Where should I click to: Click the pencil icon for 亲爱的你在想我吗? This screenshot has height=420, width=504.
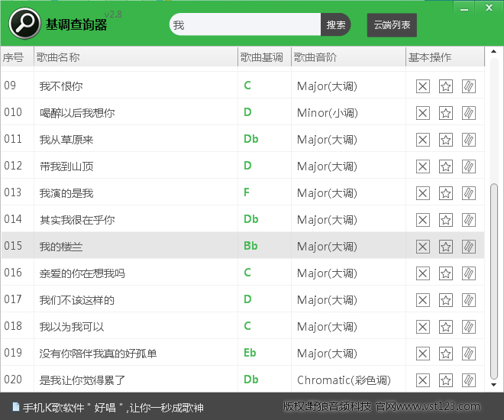(x=469, y=273)
